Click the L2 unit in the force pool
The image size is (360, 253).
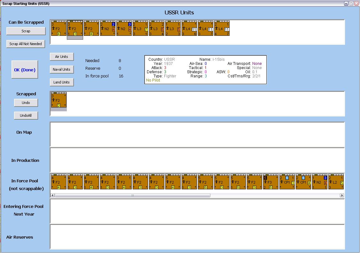336,182
